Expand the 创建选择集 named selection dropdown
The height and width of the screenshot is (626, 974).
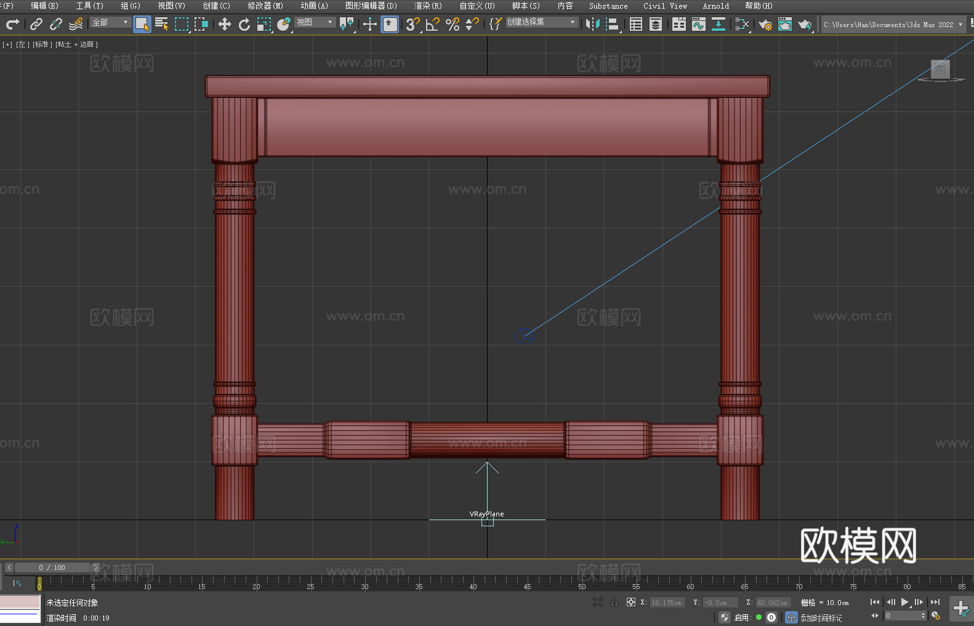(542, 22)
